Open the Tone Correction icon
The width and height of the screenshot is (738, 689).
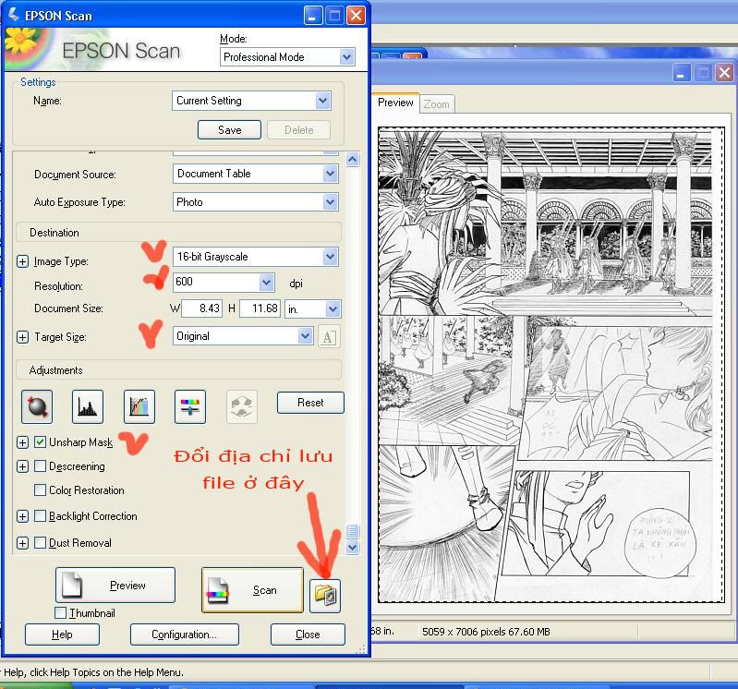[x=139, y=406]
